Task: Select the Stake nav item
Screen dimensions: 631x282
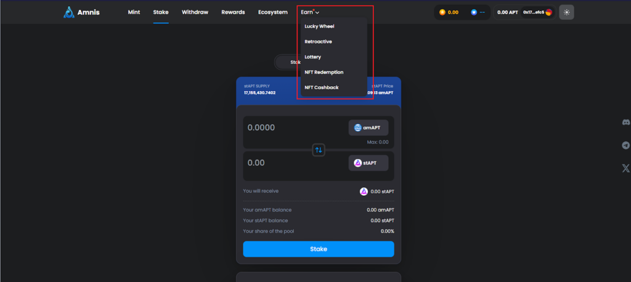Action: point(161,12)
